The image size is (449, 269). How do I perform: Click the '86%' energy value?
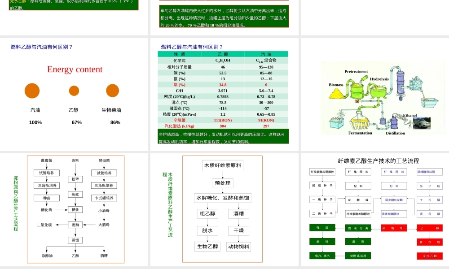coord(115,122)
